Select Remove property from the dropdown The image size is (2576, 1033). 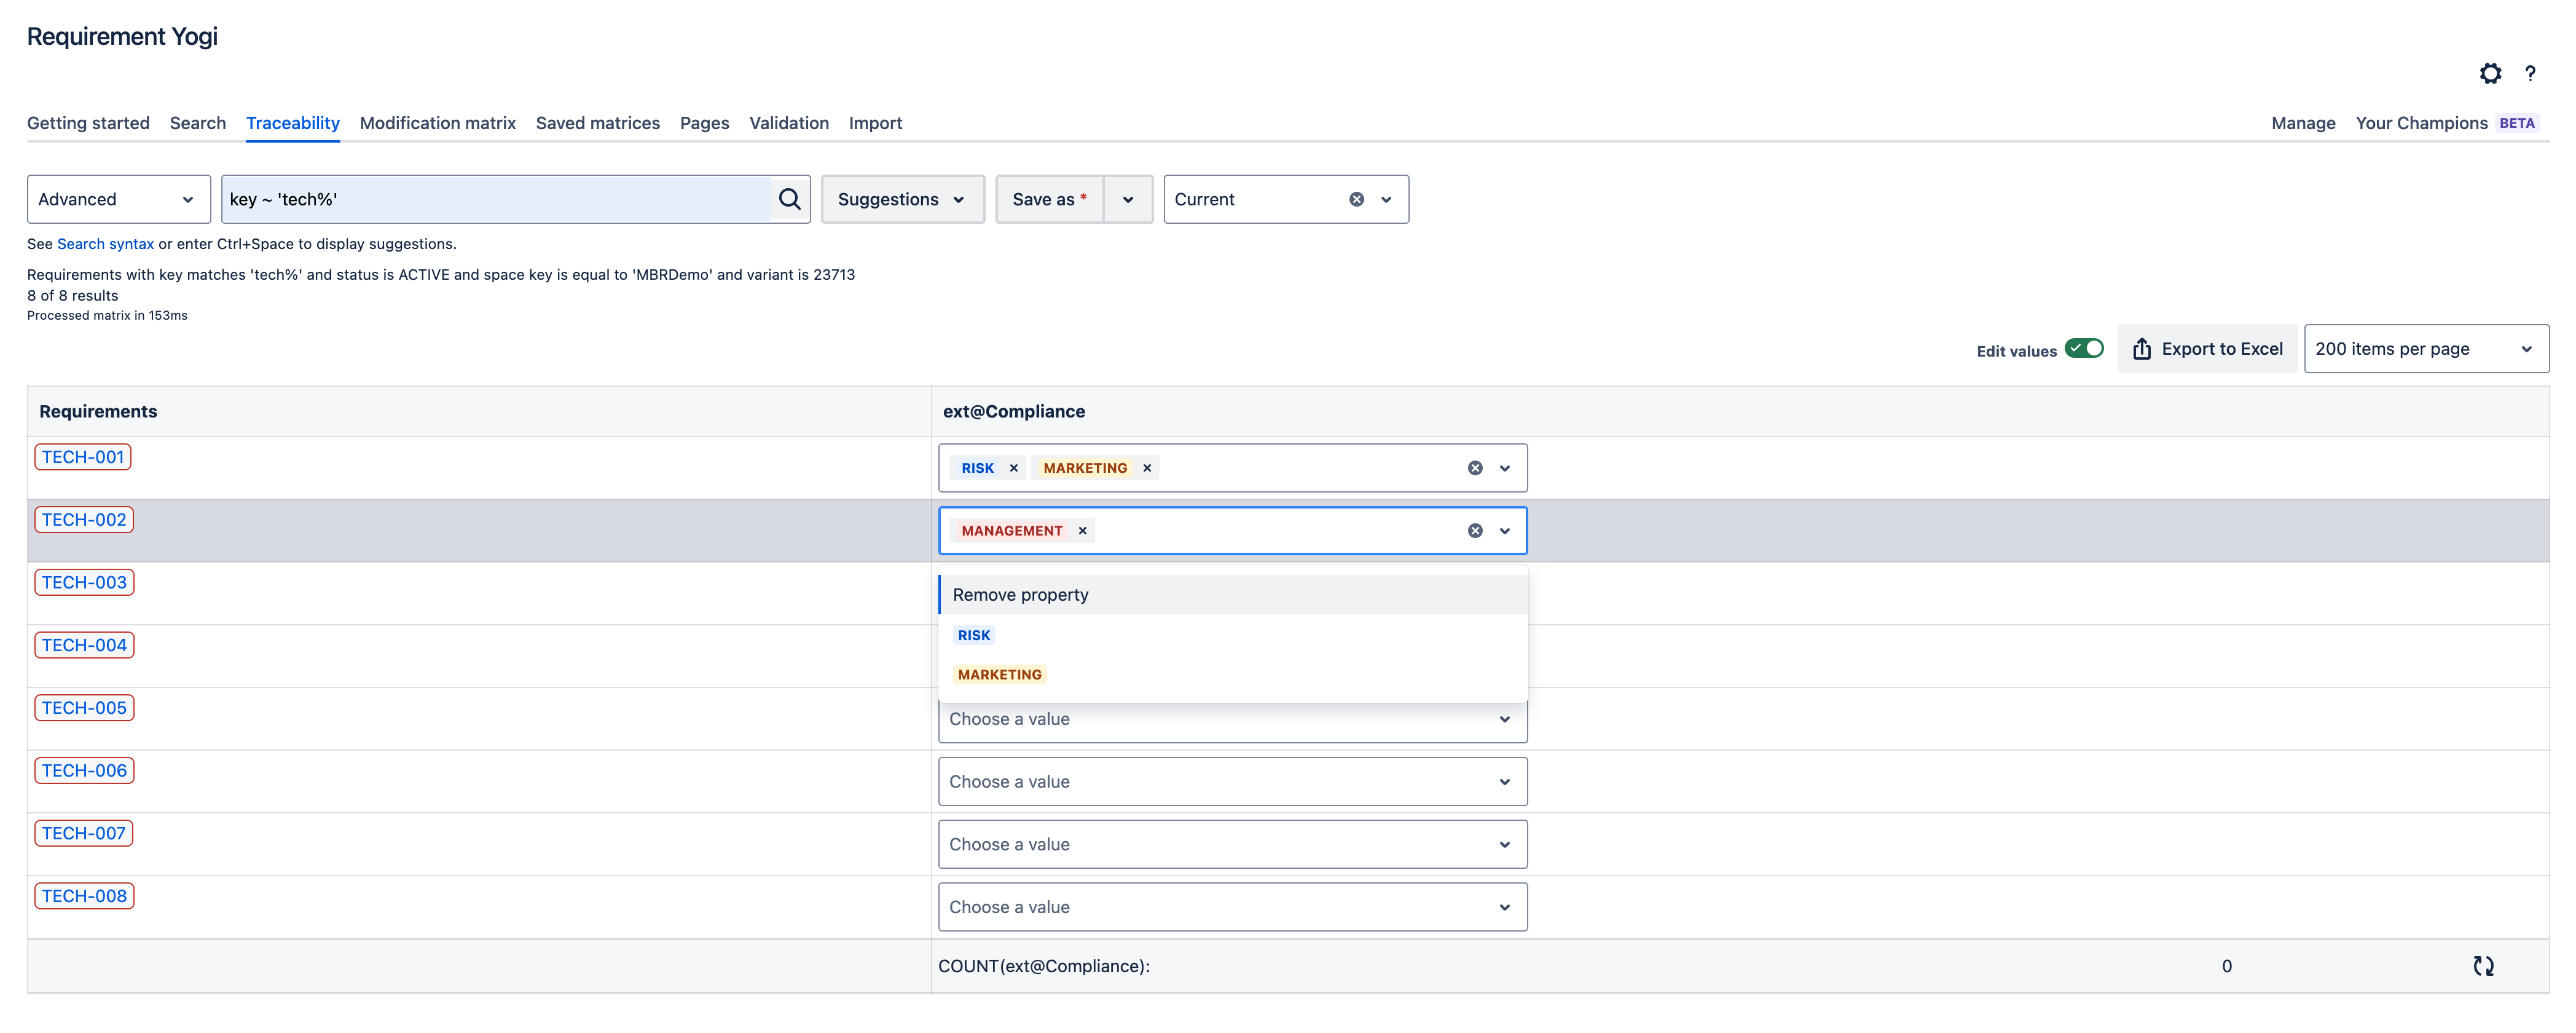[1021, 593]
